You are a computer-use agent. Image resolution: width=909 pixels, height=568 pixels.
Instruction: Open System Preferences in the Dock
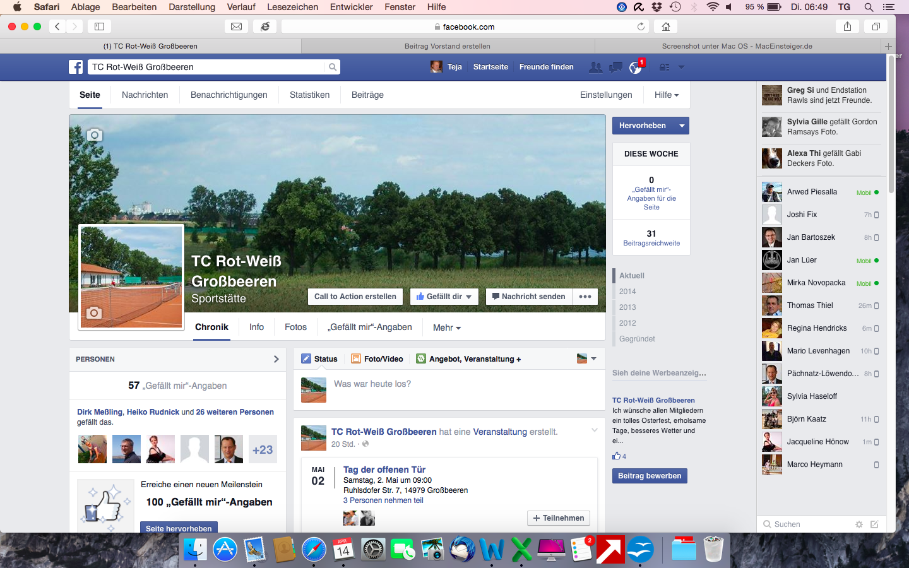(373, 549)
